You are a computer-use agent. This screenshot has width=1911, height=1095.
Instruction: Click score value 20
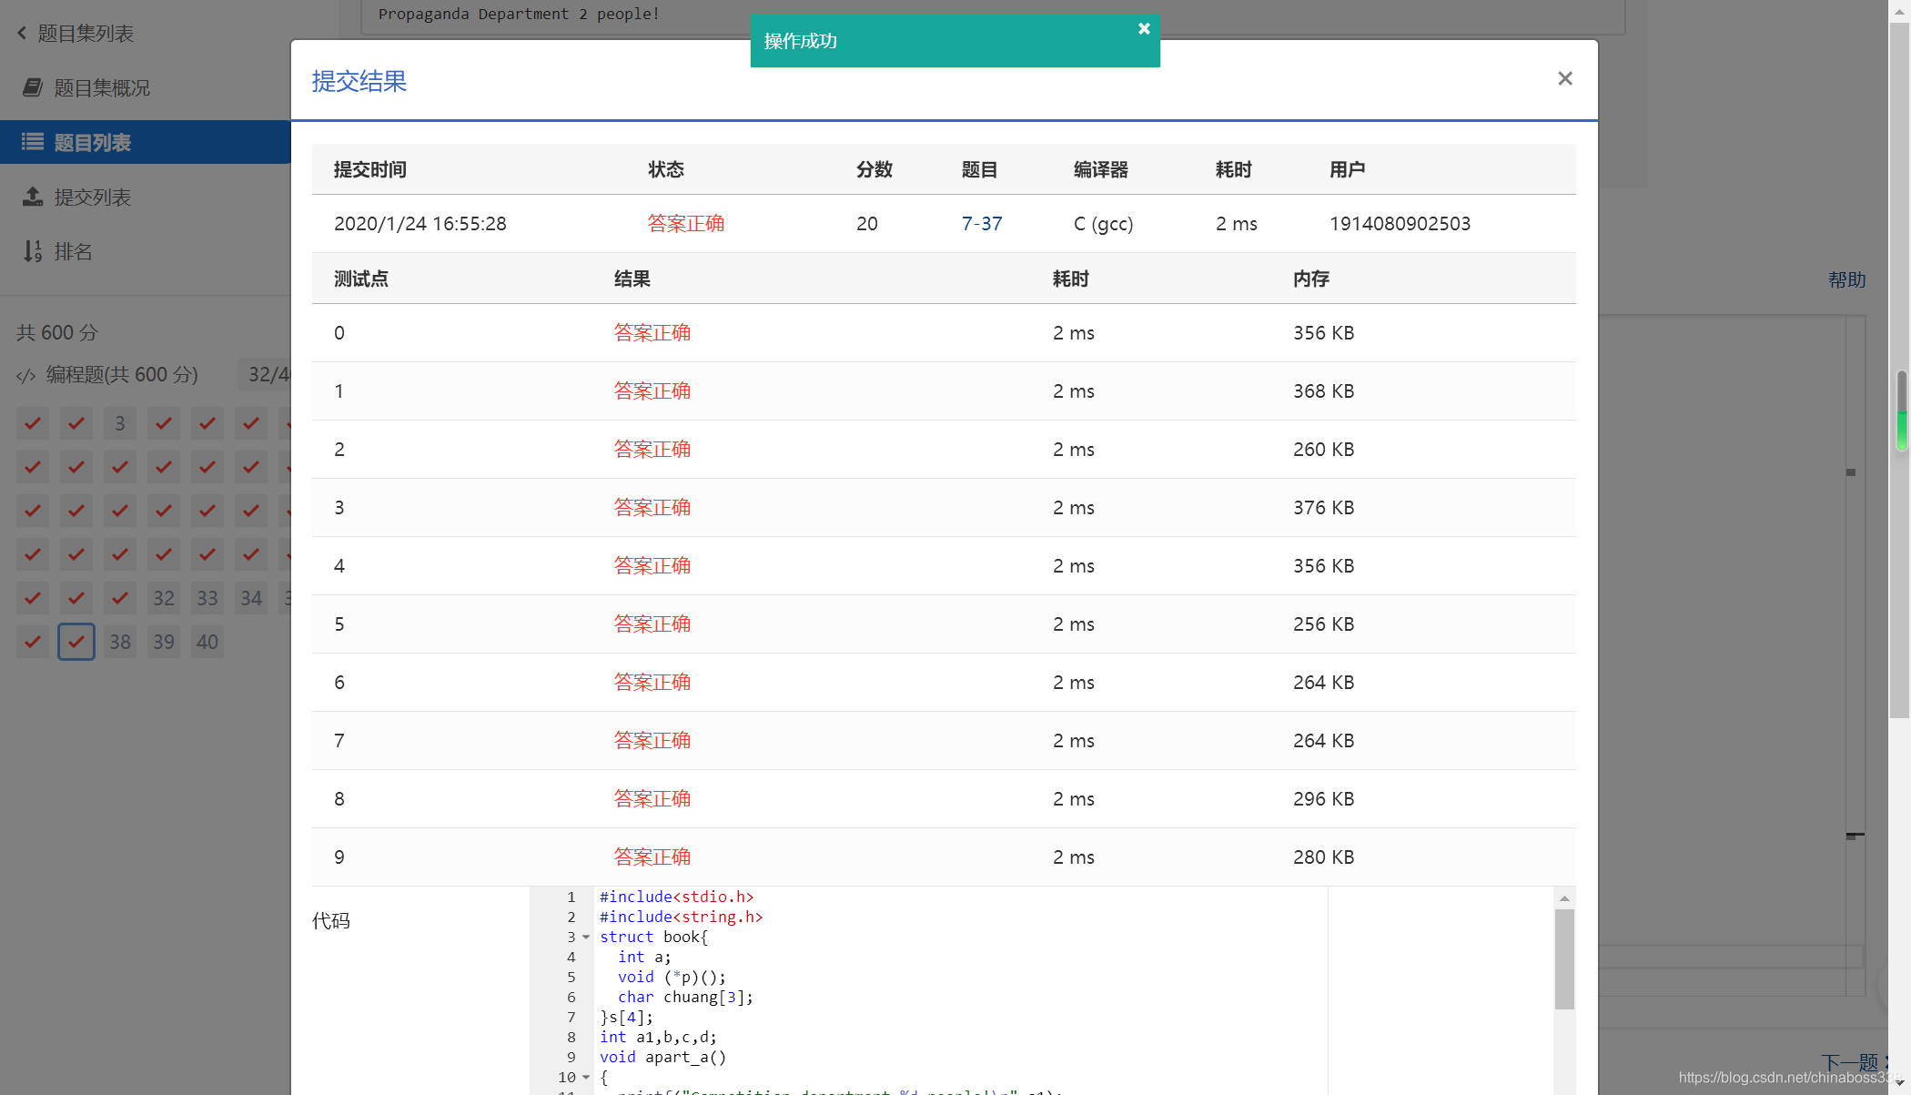[867, 224]
